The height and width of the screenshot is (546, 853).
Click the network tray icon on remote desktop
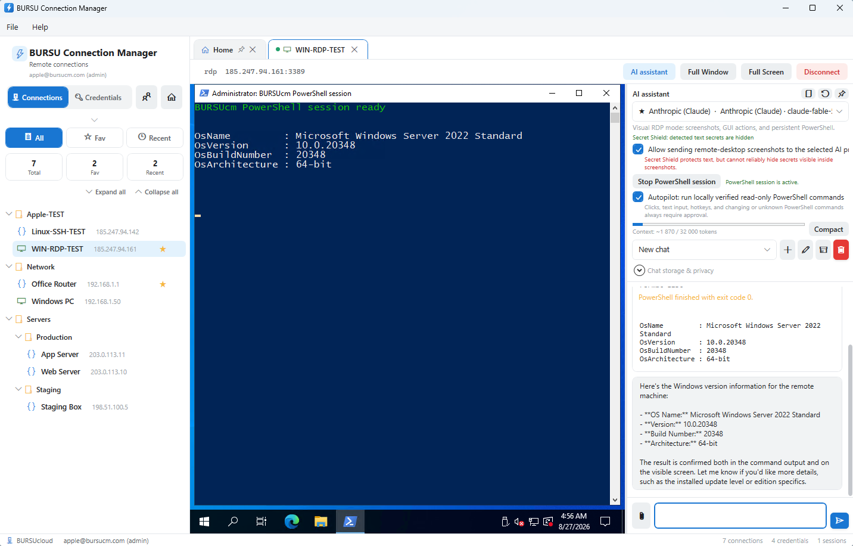click(533, 522)
